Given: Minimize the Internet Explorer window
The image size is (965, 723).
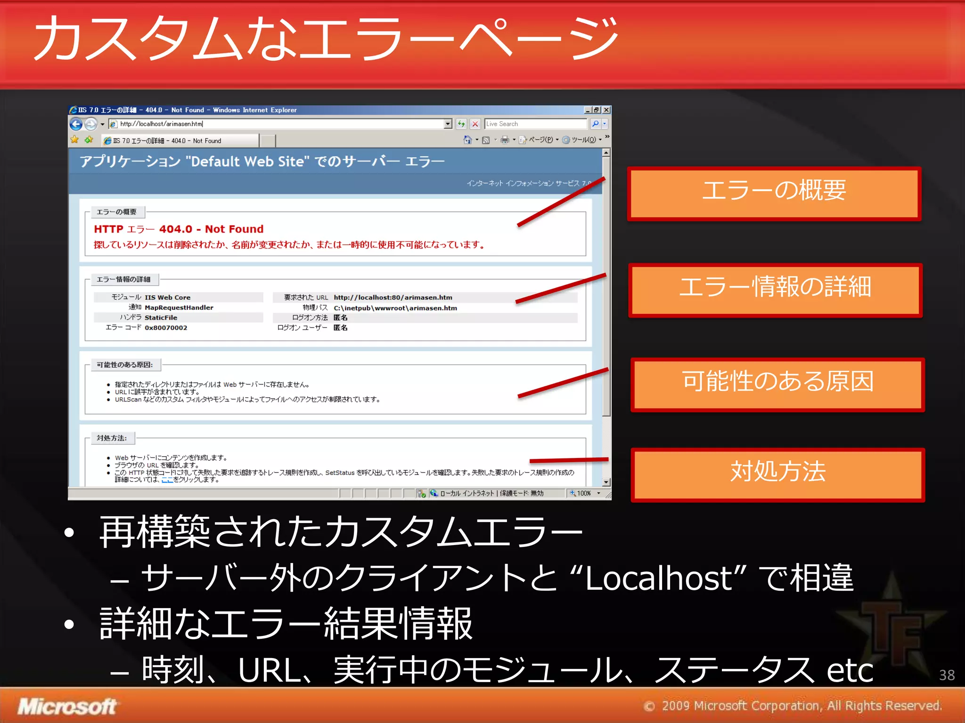Looking at the screenshot, I should [x=588, y=110].
